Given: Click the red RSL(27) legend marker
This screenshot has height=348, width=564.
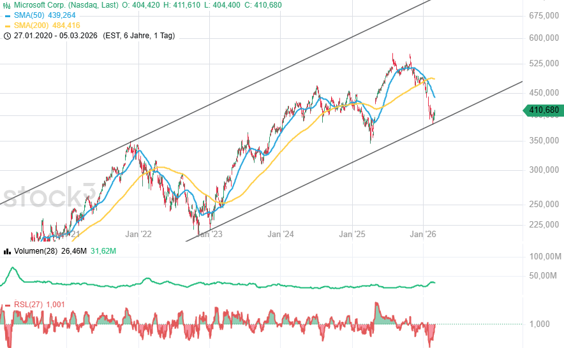Looking at the screenshot, I should pyautogui.click(x=7, y=305).
